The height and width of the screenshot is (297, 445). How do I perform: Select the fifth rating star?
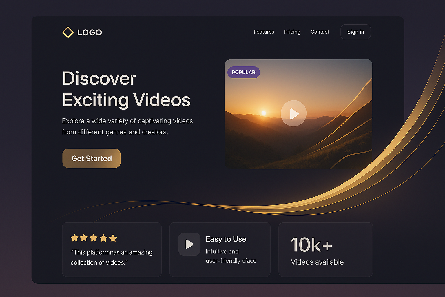click(x=113, y=238)
